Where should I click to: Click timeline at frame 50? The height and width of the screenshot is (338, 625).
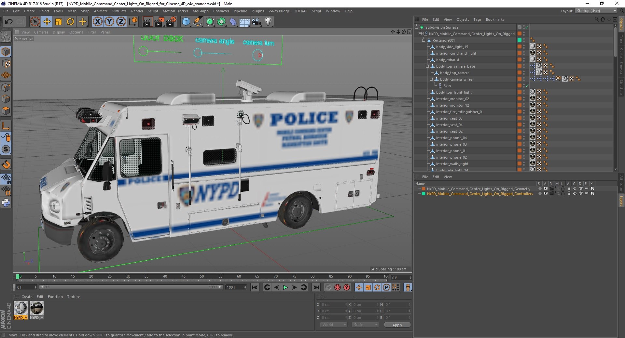tap(202, 277)
